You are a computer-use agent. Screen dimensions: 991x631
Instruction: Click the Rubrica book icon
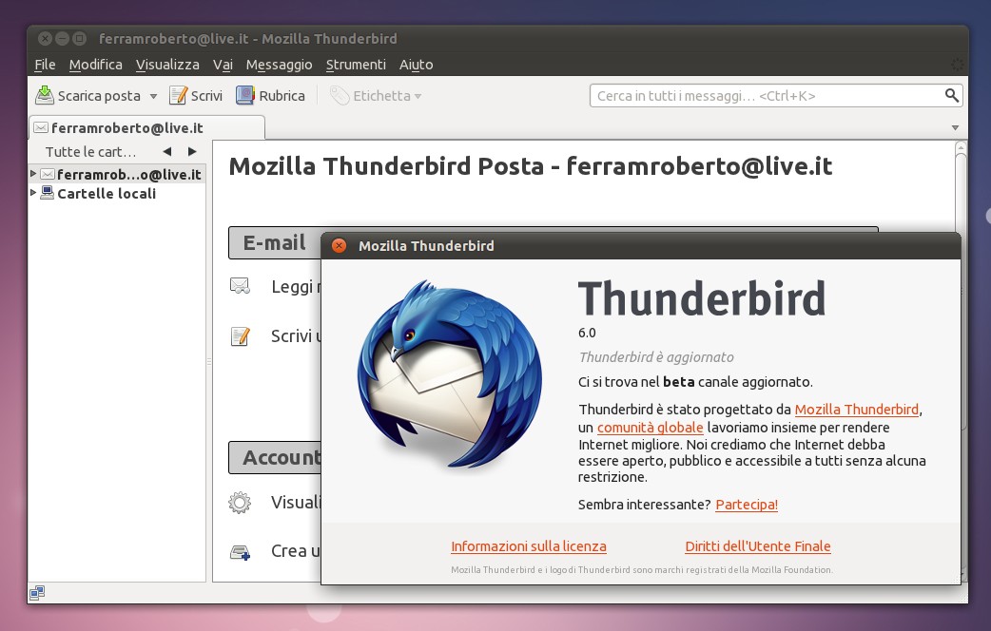pyautogui.click(x=244, y=95)
